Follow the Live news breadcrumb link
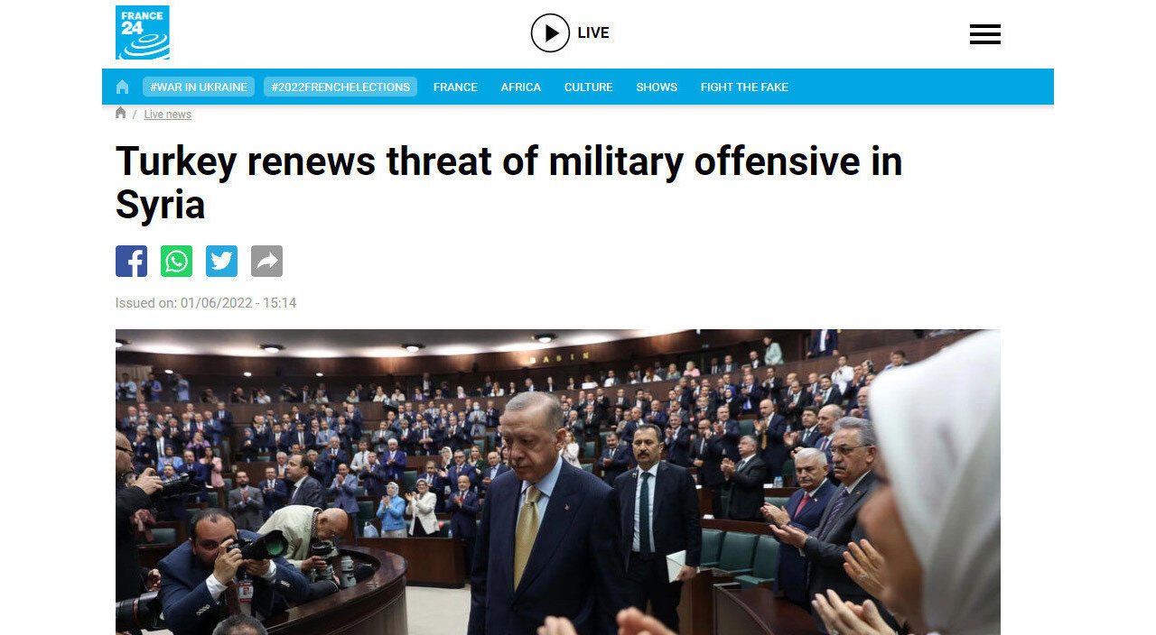This screenshot has height=635, width=1156. point(168,115)
